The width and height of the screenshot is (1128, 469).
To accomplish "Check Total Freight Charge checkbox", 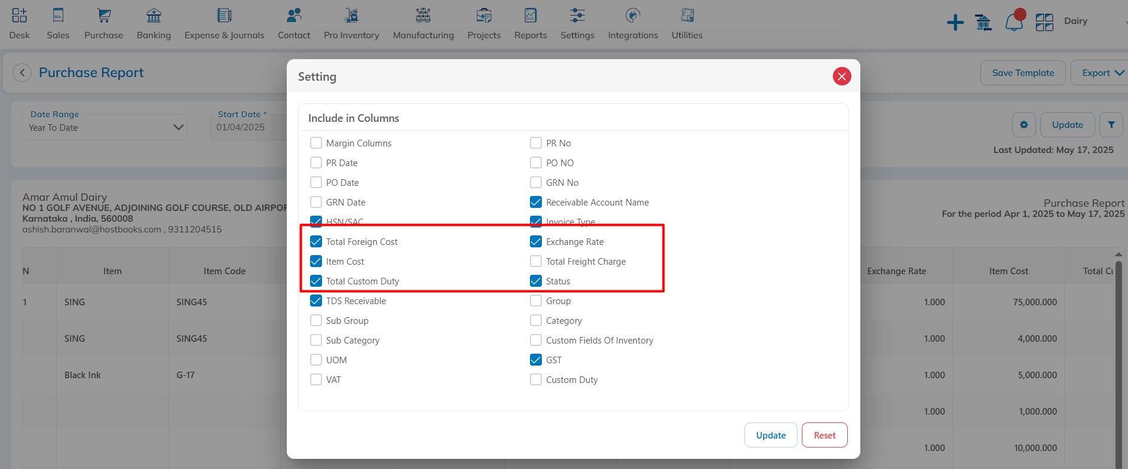I will 536,261.
